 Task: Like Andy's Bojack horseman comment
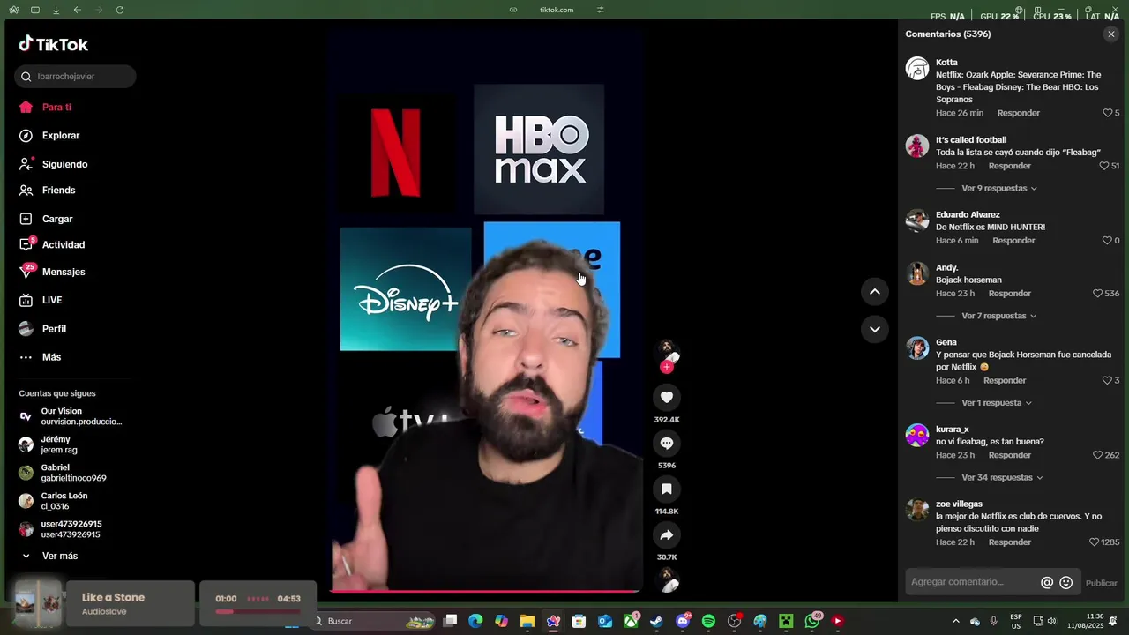1098,294
